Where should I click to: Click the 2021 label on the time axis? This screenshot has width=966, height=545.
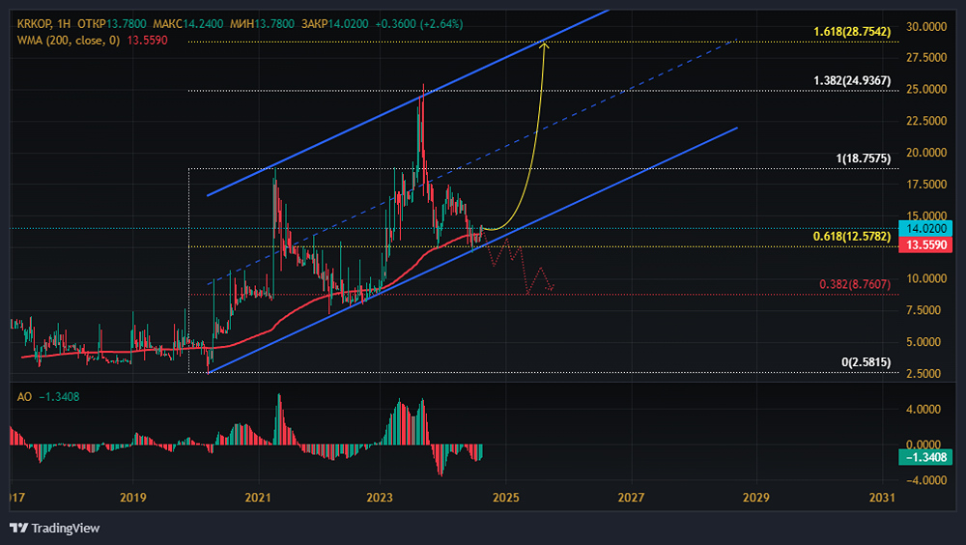(x=258, y=498)
